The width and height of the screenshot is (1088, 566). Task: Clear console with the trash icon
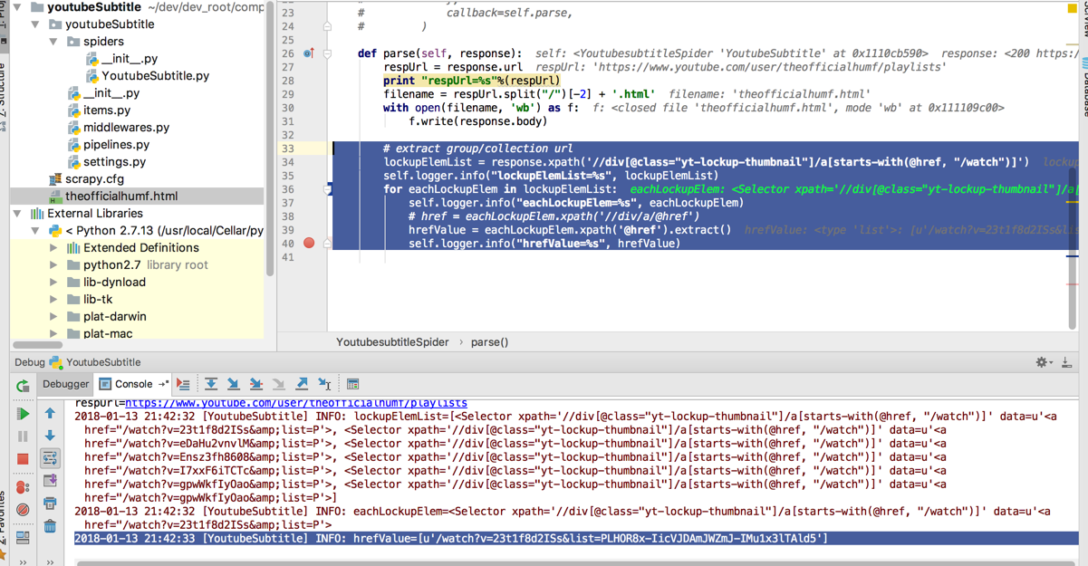(x=50, y=526)
